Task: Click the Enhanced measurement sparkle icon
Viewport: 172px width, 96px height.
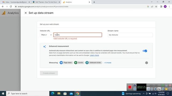Action: pyautogui.click(x=45, y=47)
